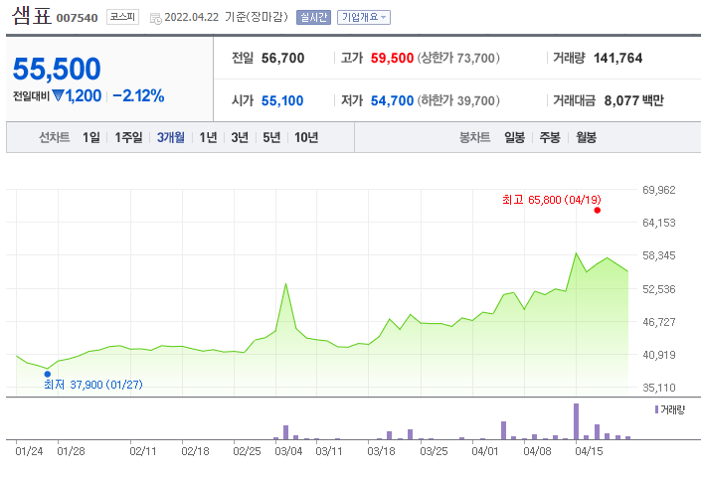Click the 58,345 y-axis label
Screen dimensions: 701x480
click(x=659, y=255)
